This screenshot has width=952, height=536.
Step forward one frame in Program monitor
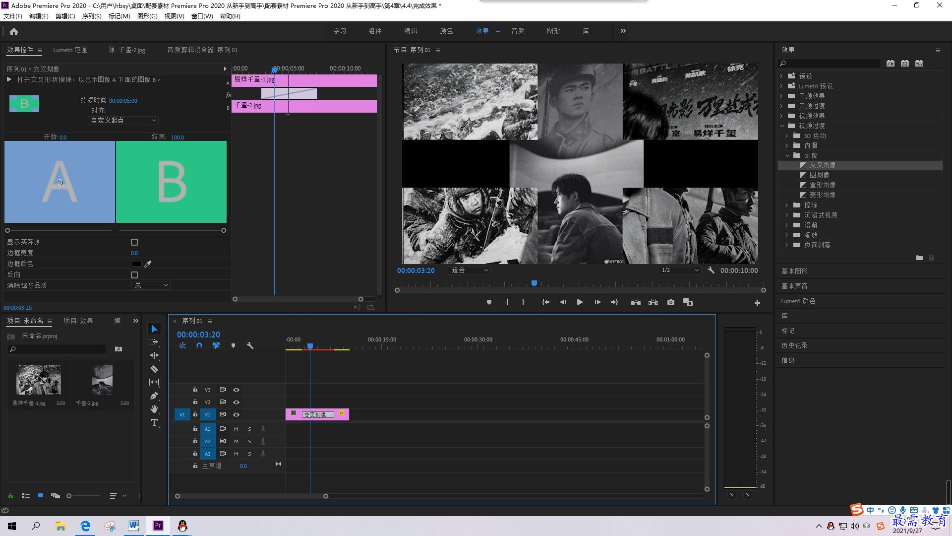(597, 302)
